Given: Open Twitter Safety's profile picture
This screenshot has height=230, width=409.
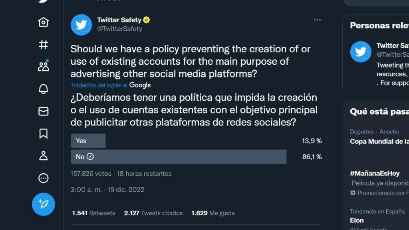Looking at the screenshot, I should pos(81,25).
